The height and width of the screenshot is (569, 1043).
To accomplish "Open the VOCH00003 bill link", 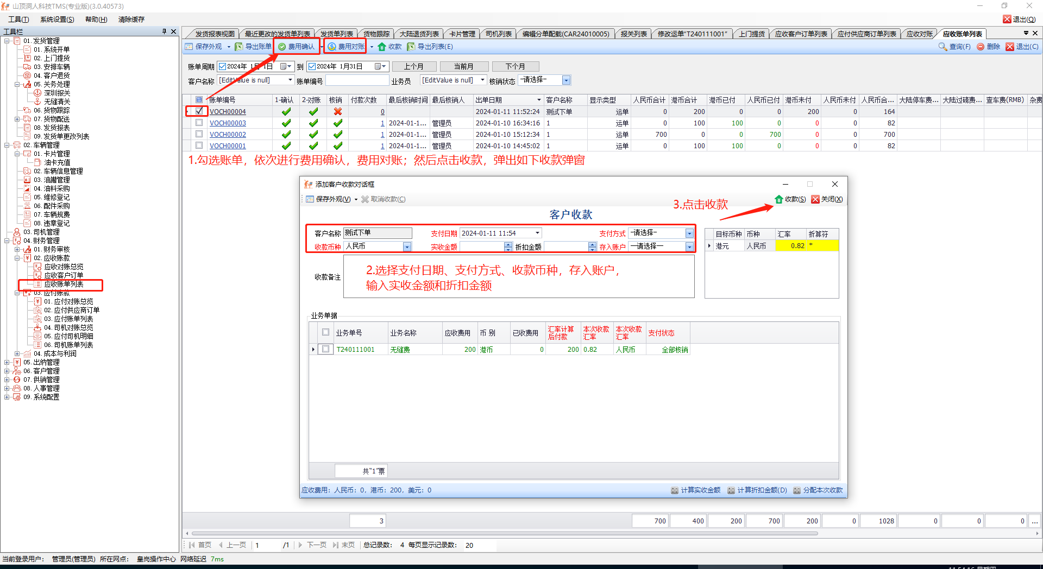I will (228, 123).
